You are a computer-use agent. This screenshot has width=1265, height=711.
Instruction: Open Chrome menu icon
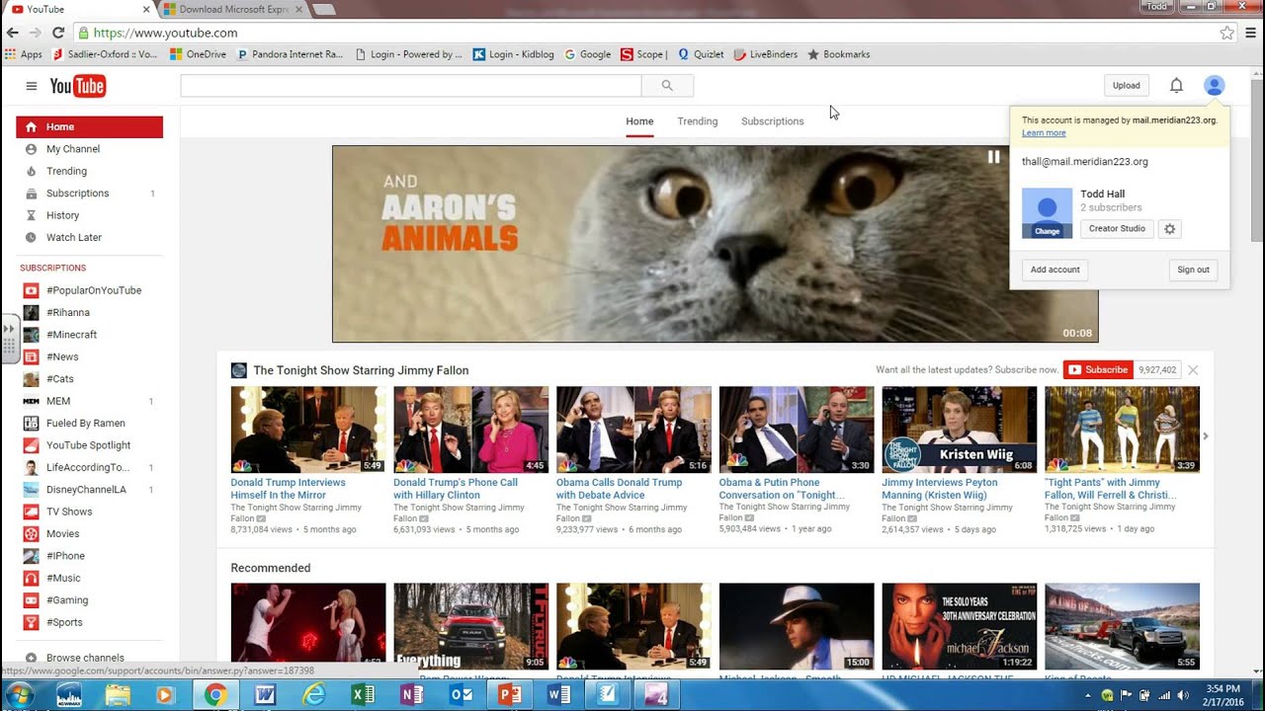point(1251,33)
